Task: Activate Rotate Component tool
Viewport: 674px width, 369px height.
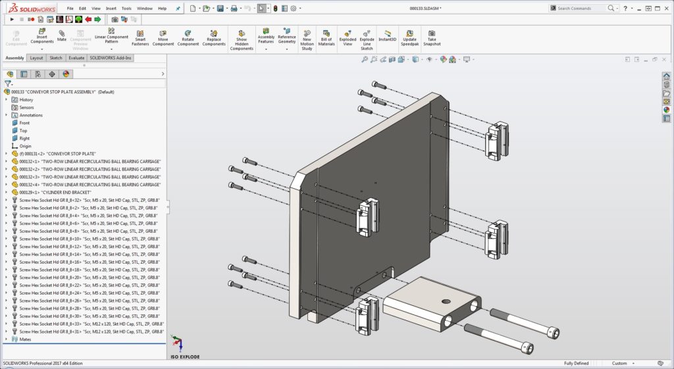Action: click(x=188, y=37)
